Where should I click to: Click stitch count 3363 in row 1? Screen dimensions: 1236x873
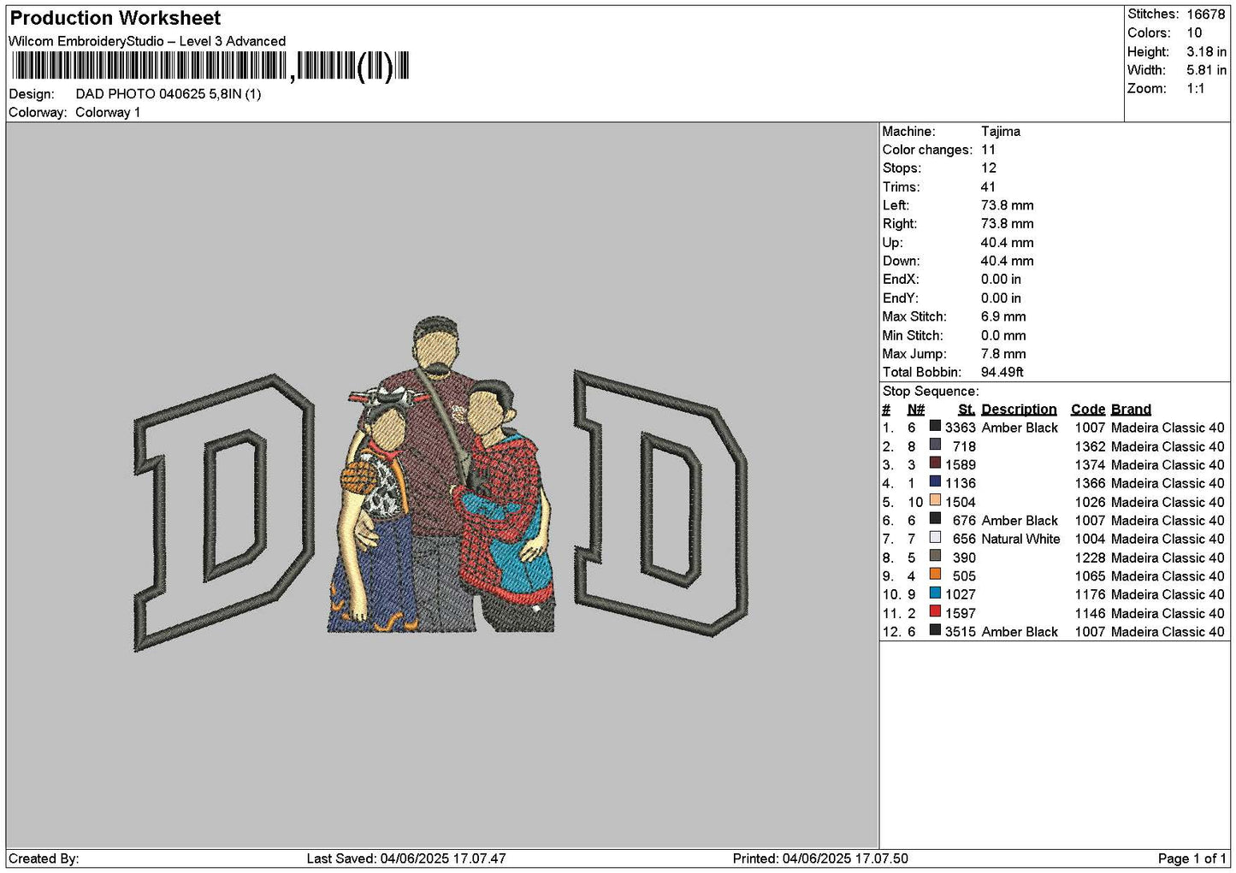tap(961, 428)
